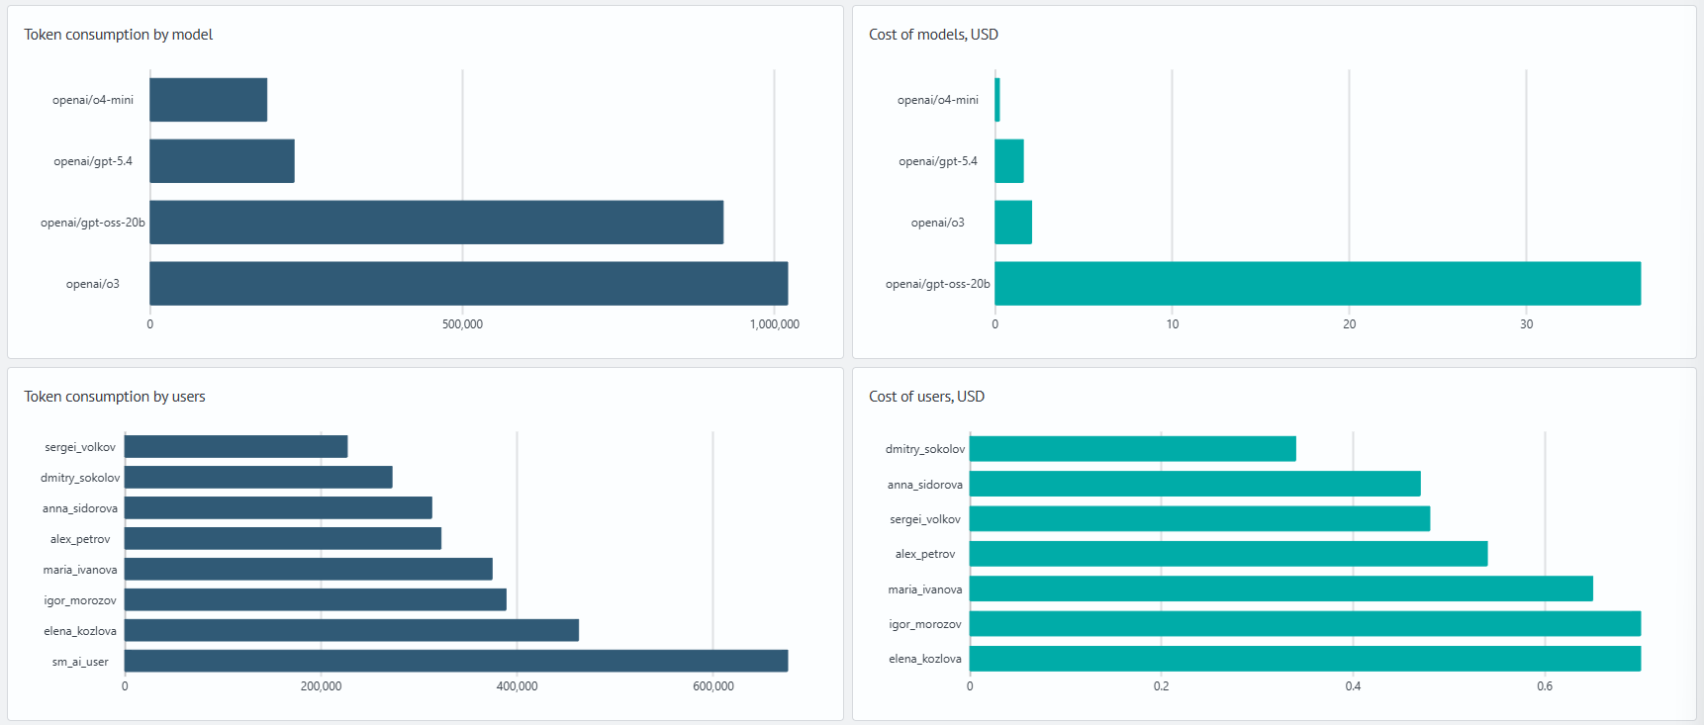Image resolution: width=1704 pixels, height=725 pixels.
Task: Click sm_ai_user token consumption bar
Action: point(456,662)
